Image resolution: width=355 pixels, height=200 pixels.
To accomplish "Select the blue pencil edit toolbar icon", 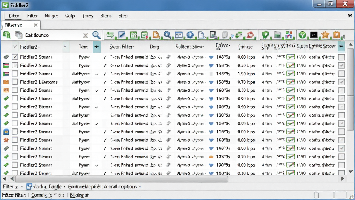I will 122,35.
